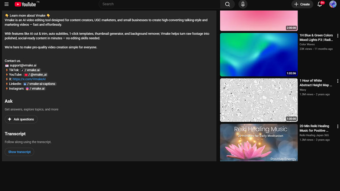Go to YouTube home via logo
Image resolution: width=340 pixels, height=191 pixels.
click(x=25, y=4)
